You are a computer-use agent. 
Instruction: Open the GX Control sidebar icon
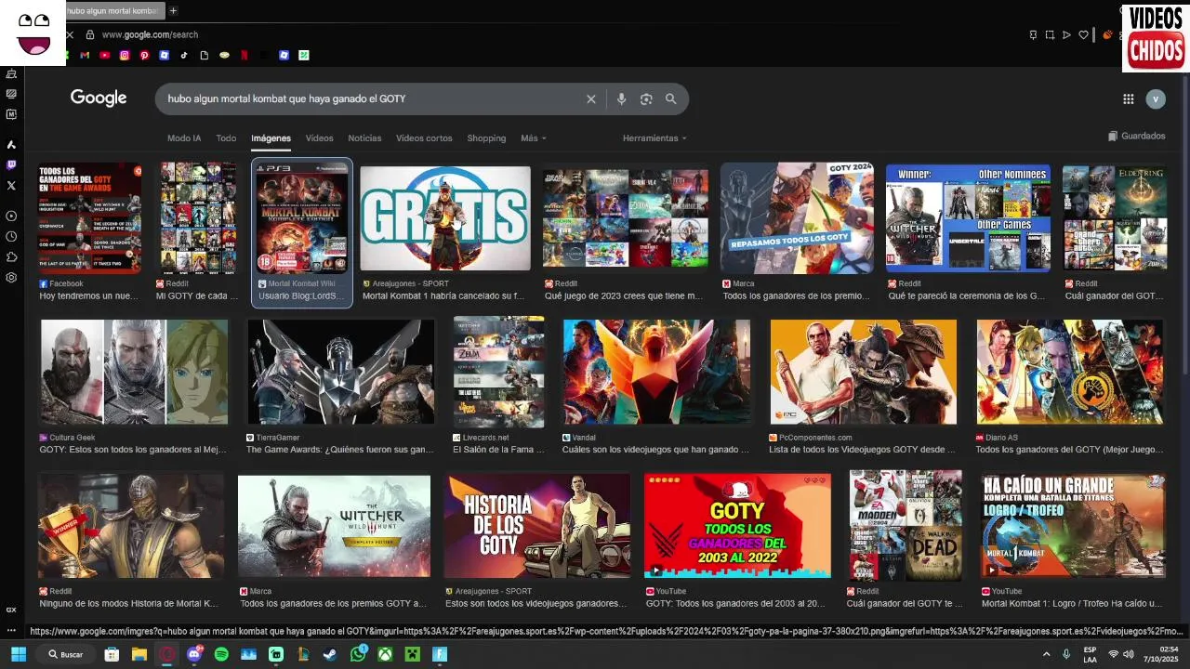pos(11,610)
